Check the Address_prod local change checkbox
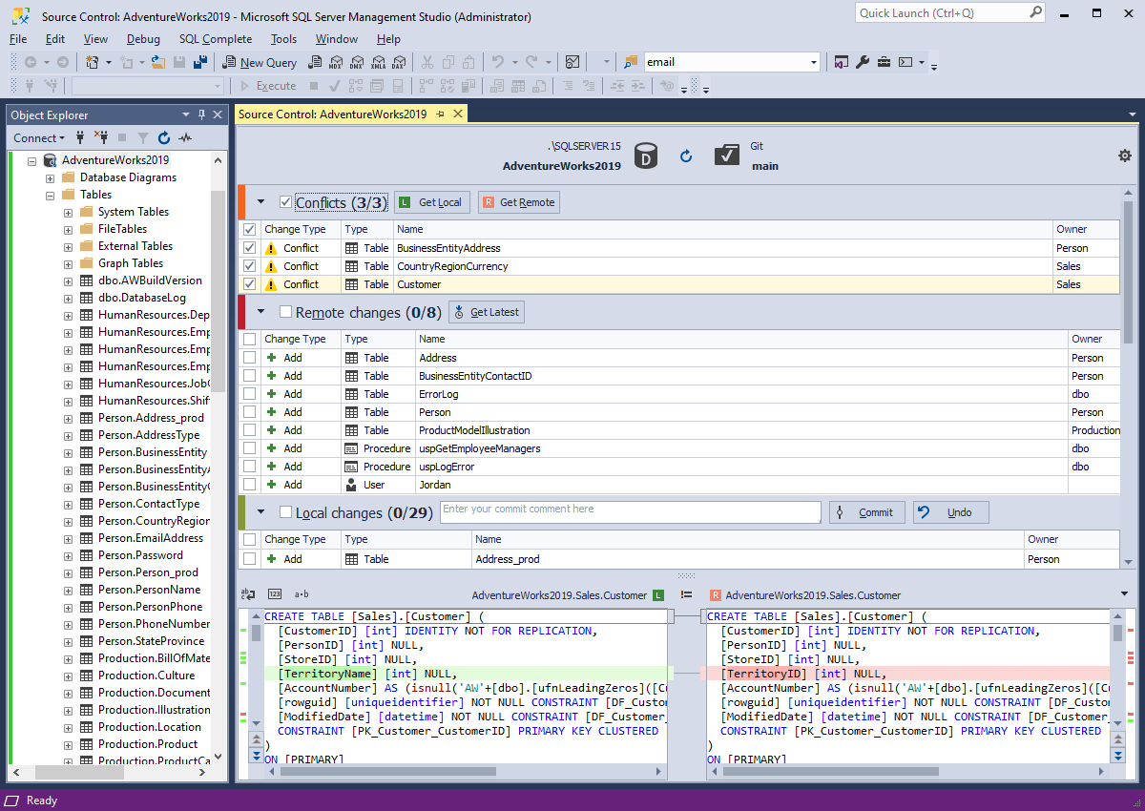The height and width of the screenshot is (811, 1145). click(249, 558)
